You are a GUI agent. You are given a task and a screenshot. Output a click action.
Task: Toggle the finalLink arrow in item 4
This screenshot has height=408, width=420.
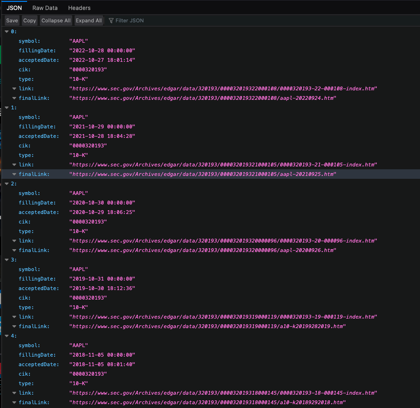14,403
